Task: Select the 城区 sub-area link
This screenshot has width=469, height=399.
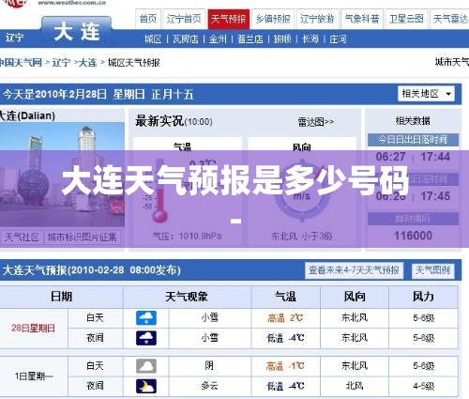Action: pyautogui.click(x=153, y=38)
